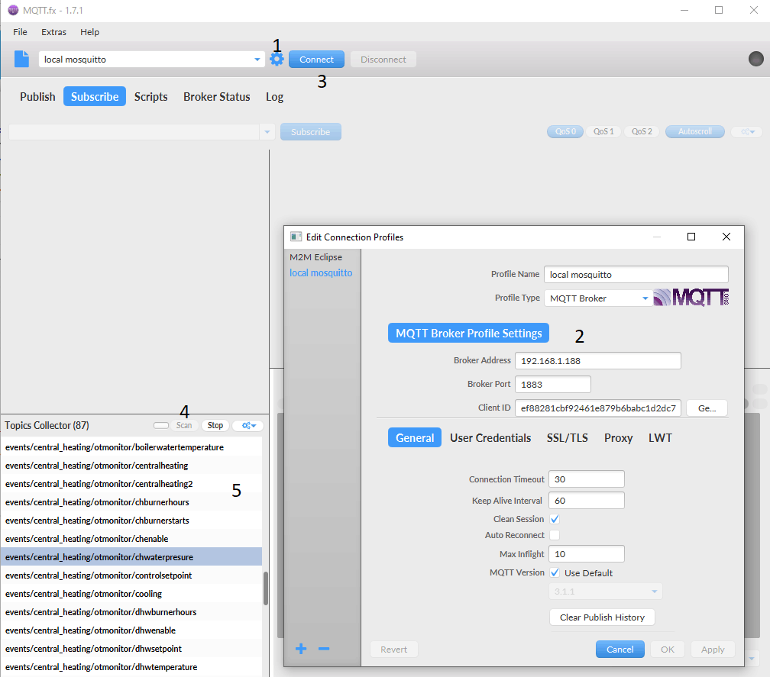
Task: Open the LWT tab
Action: pyautogui.click(x=660, y=437)
